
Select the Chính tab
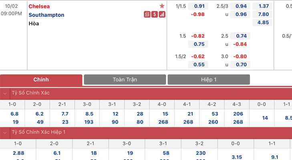coord(41,80)
